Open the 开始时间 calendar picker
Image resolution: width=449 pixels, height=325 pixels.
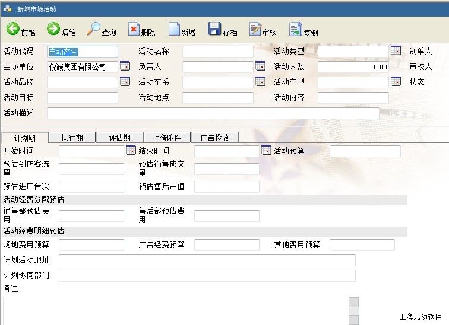131,151
